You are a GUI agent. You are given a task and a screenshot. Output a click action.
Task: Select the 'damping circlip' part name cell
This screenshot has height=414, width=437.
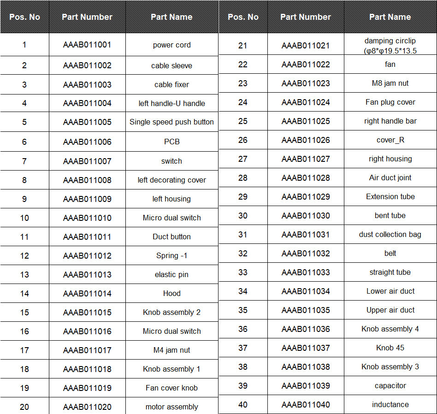pyautogui.click(x=390, y=46)
